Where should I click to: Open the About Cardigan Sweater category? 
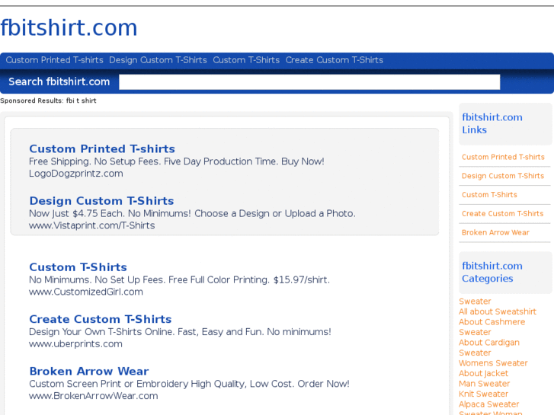point(489,347)
